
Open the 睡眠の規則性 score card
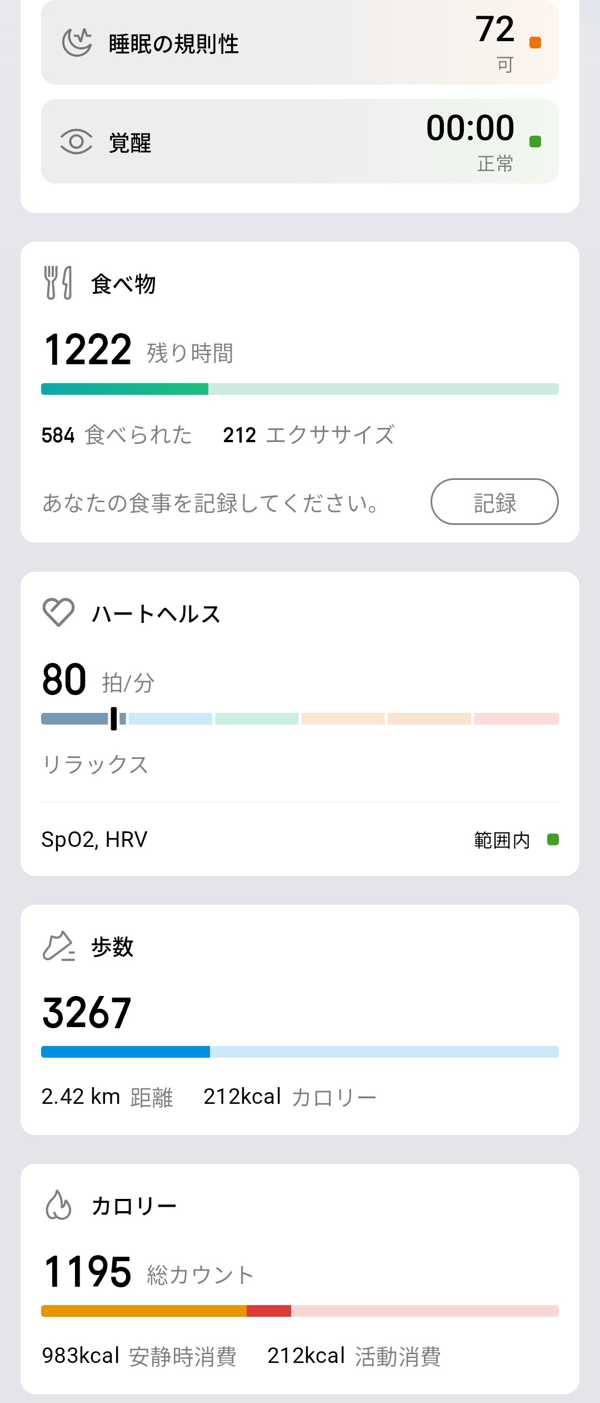click(300, 43)
